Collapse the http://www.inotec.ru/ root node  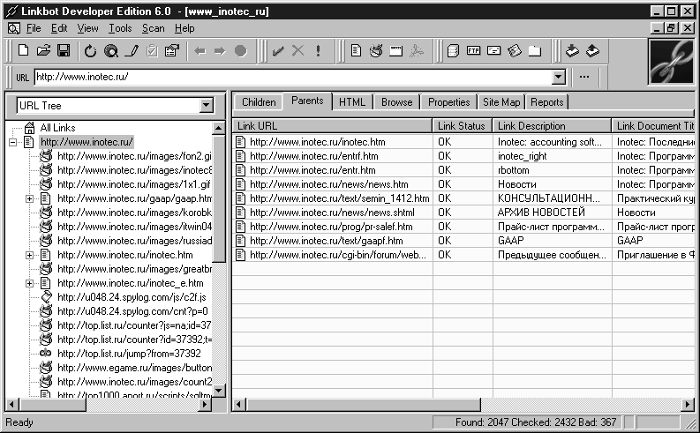[x=13, y=142]
